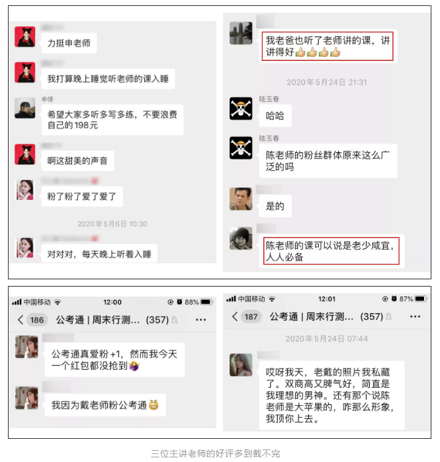Tap the back arrow beside 186
This screenshot has height=462, width=440.
[x=21, y=320]
